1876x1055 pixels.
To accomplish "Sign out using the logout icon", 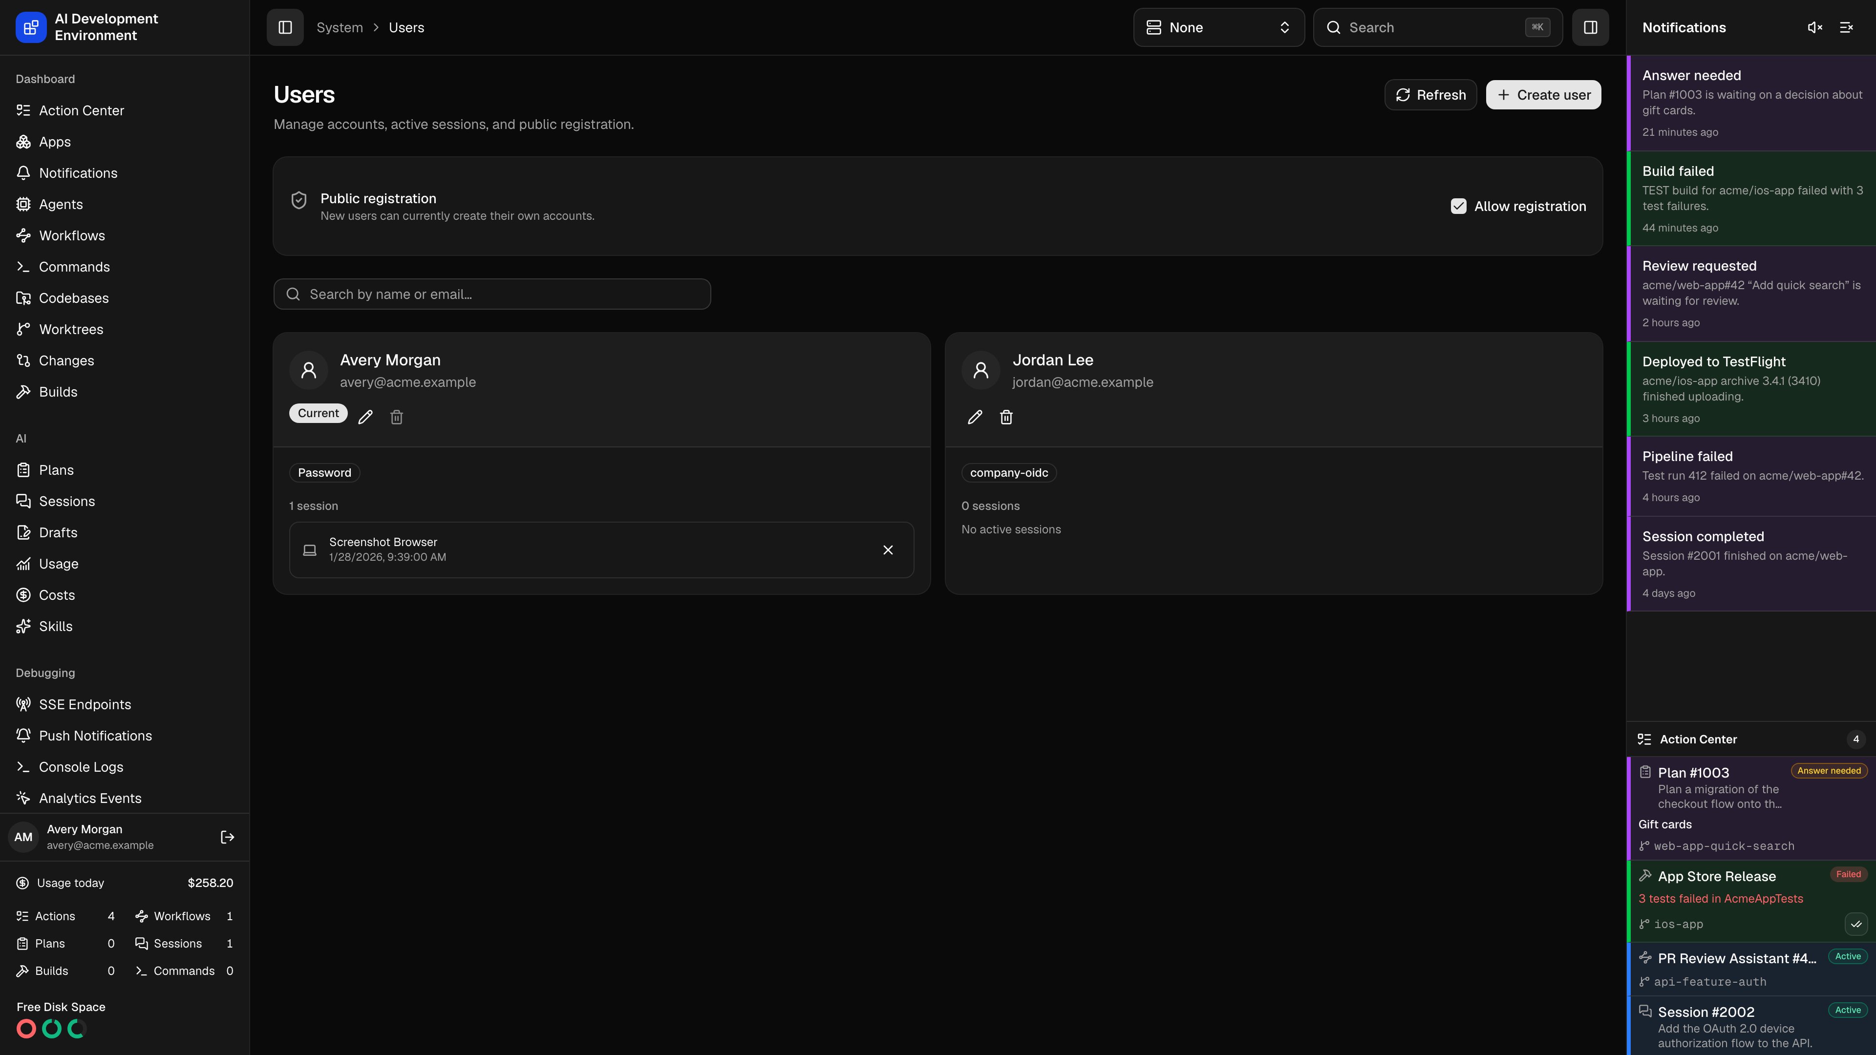I will [x=227, y=837].
